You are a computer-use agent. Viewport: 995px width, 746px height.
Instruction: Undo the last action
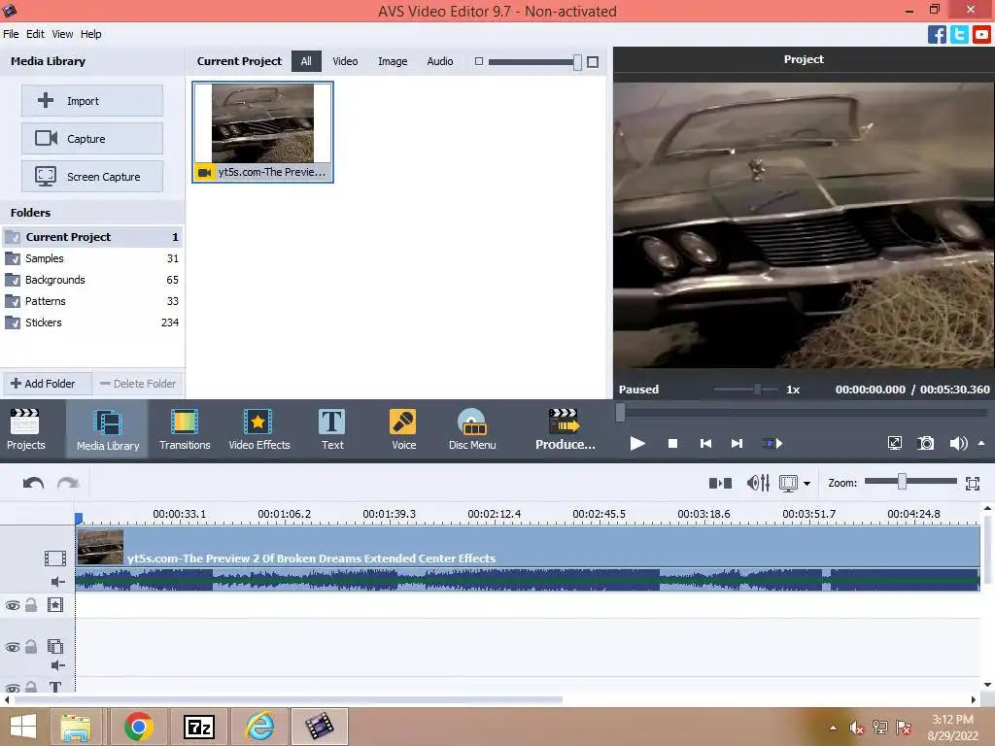pyautogui.click(x=33, y=484)
